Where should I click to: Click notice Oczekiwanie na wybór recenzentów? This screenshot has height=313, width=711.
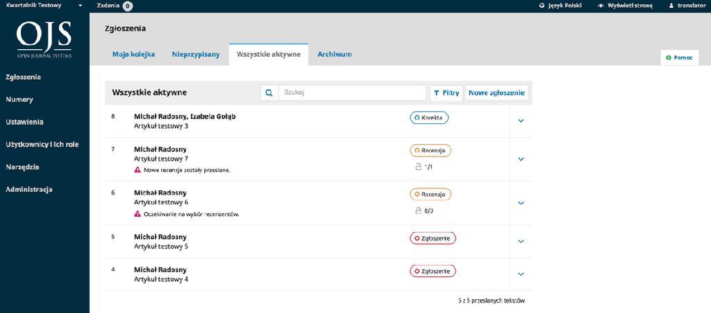[192, 215]
